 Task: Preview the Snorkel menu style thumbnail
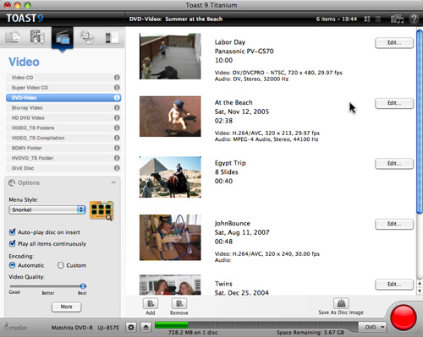click(102, 210)
